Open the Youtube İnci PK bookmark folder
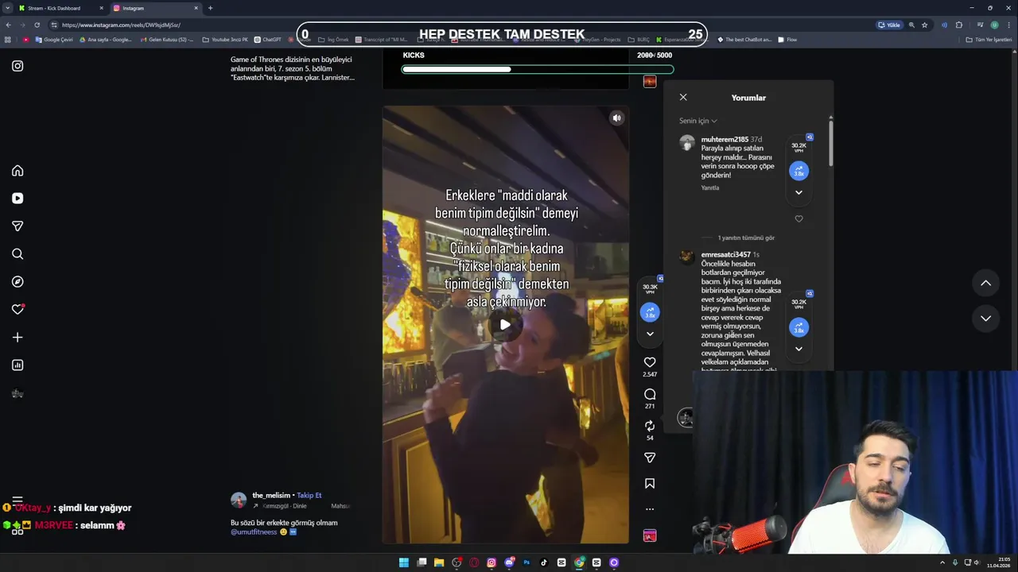 225,40
